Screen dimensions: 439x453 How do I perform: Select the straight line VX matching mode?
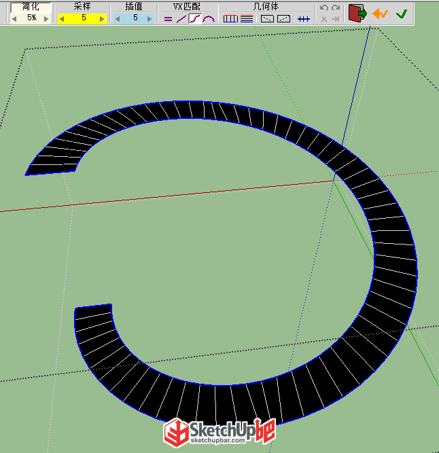click(x=181, y=19)
